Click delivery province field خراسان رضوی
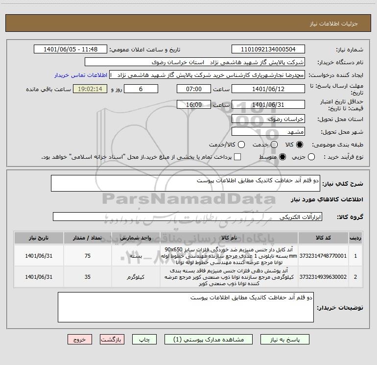This screenshot has width=377, height=365. (268, 119)
